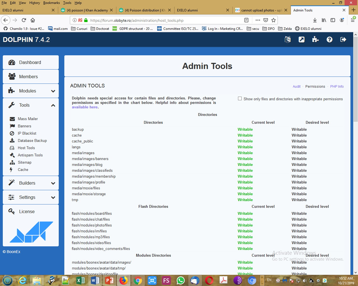Open Mass Mailer from sidebar
The height and width of the screenshot is (286, 358).
(x=28, y=119)
